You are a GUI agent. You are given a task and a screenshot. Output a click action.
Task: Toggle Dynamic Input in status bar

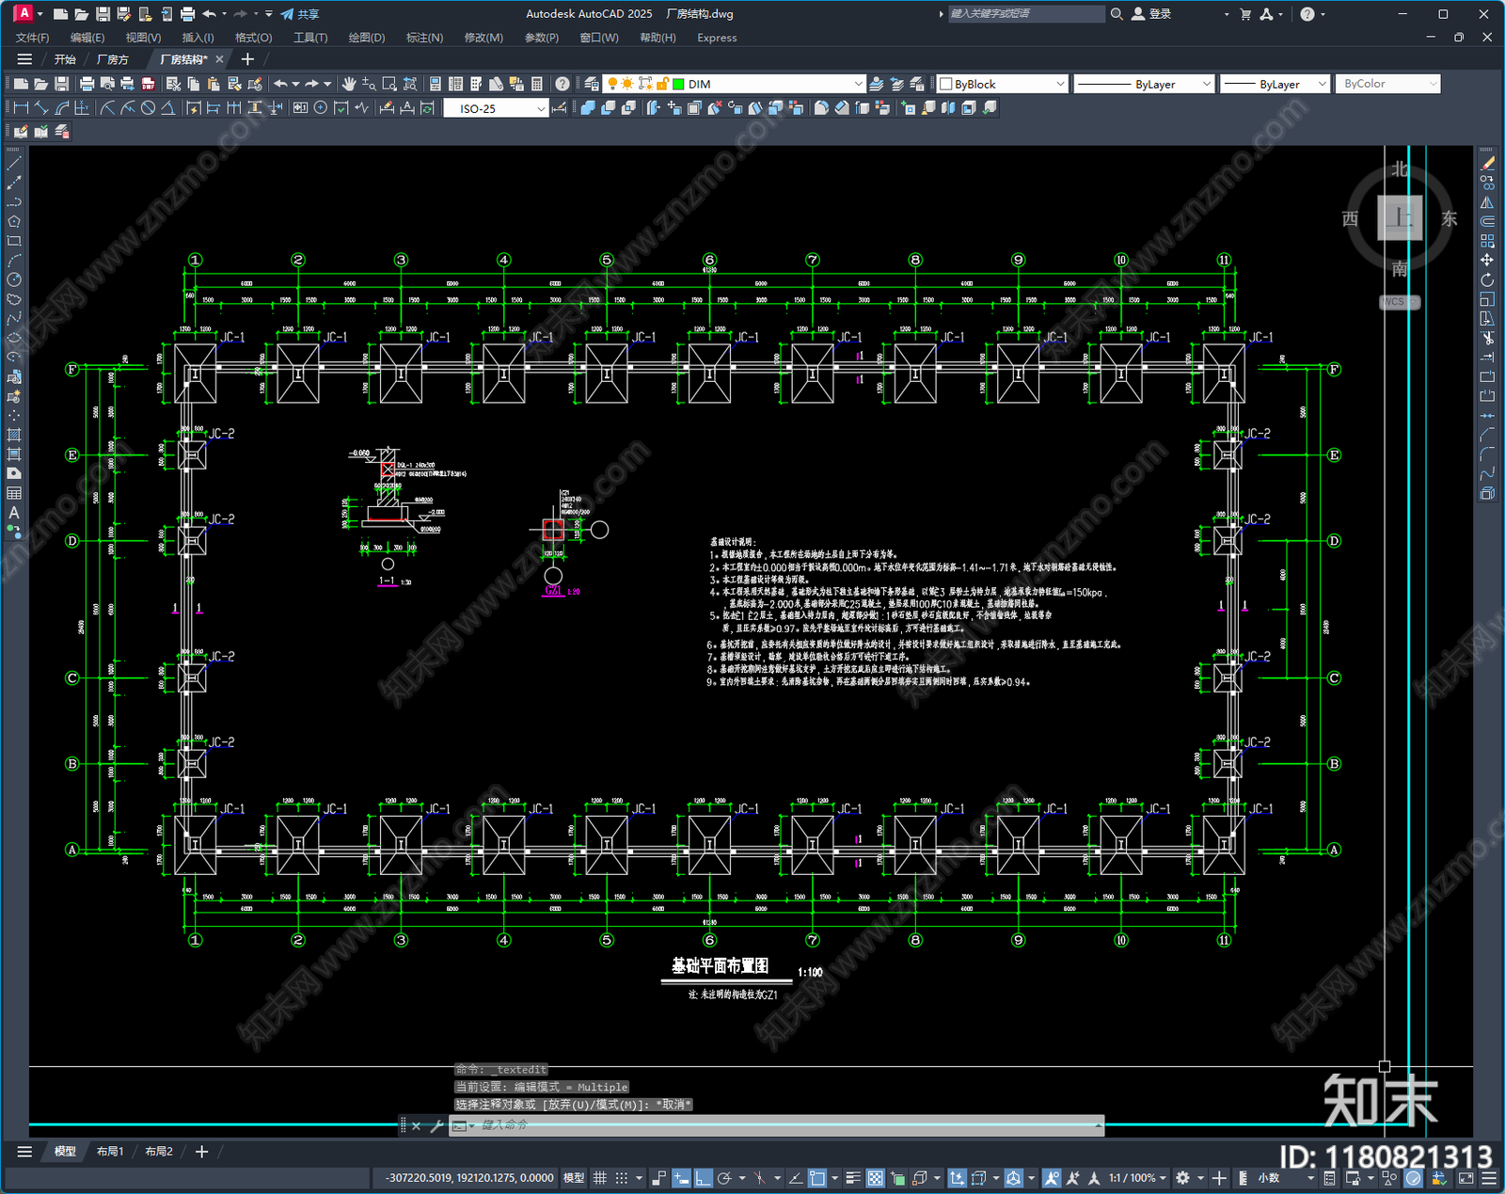tap(681, 1178)
